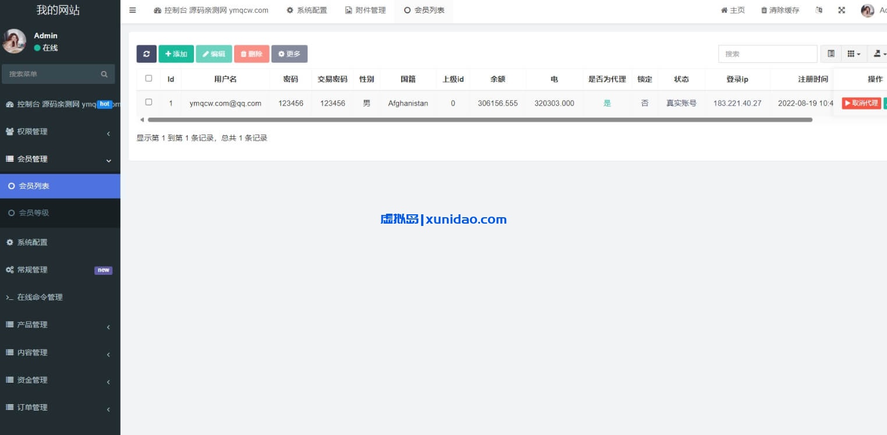Screen dimensions: 887x435
Task: Click the refresh icon above the member table
Action: coord(146,54)
